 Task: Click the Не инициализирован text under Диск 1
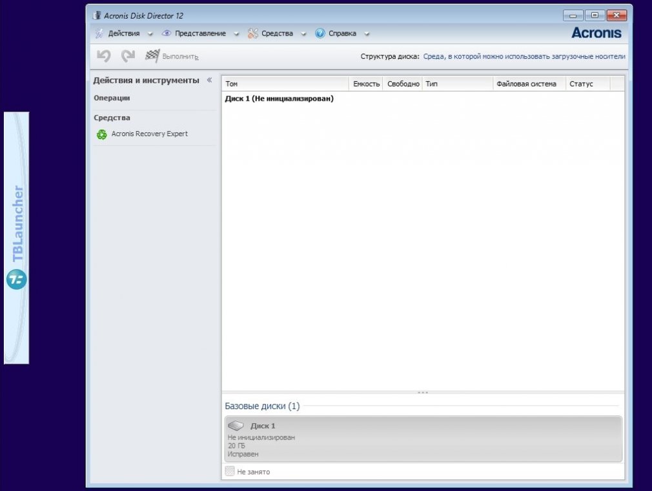(261, 437)
